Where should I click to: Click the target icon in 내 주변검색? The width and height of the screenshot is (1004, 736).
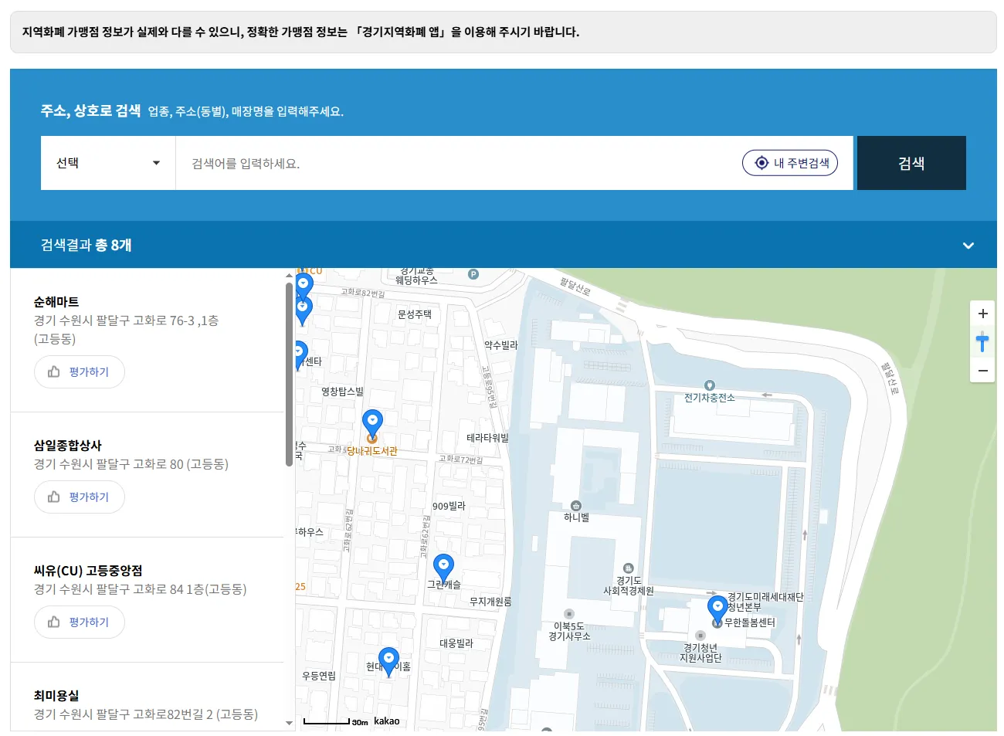click(761, 163)
